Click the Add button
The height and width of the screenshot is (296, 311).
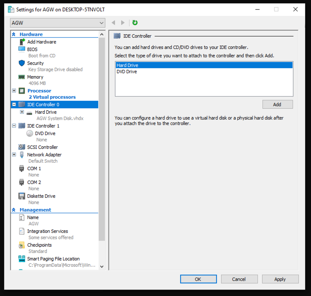[277, 105]
